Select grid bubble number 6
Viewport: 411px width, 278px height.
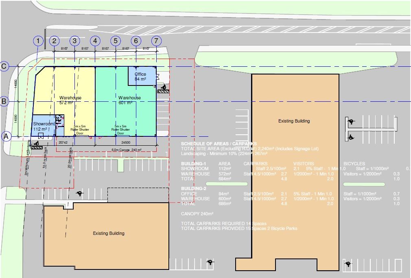pos(136,41)
